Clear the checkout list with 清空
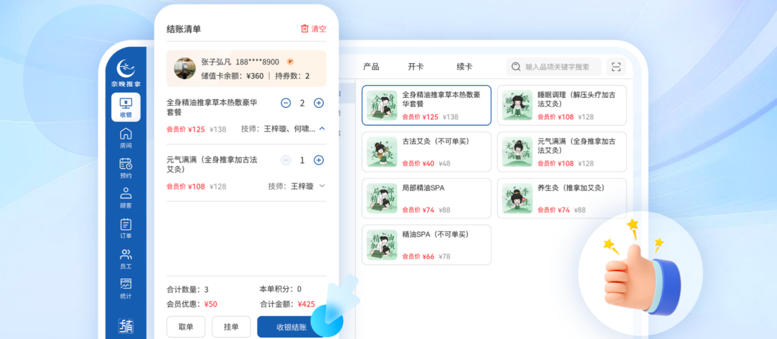Image resolution: width=777 pixels, height=339 pixels. tap(314, 29)
